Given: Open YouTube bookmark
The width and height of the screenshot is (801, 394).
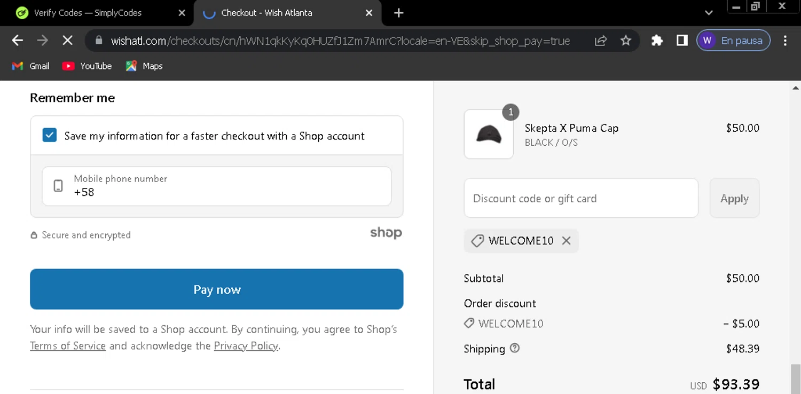Looking at the screenshot, I should click(x=87, y=66).
